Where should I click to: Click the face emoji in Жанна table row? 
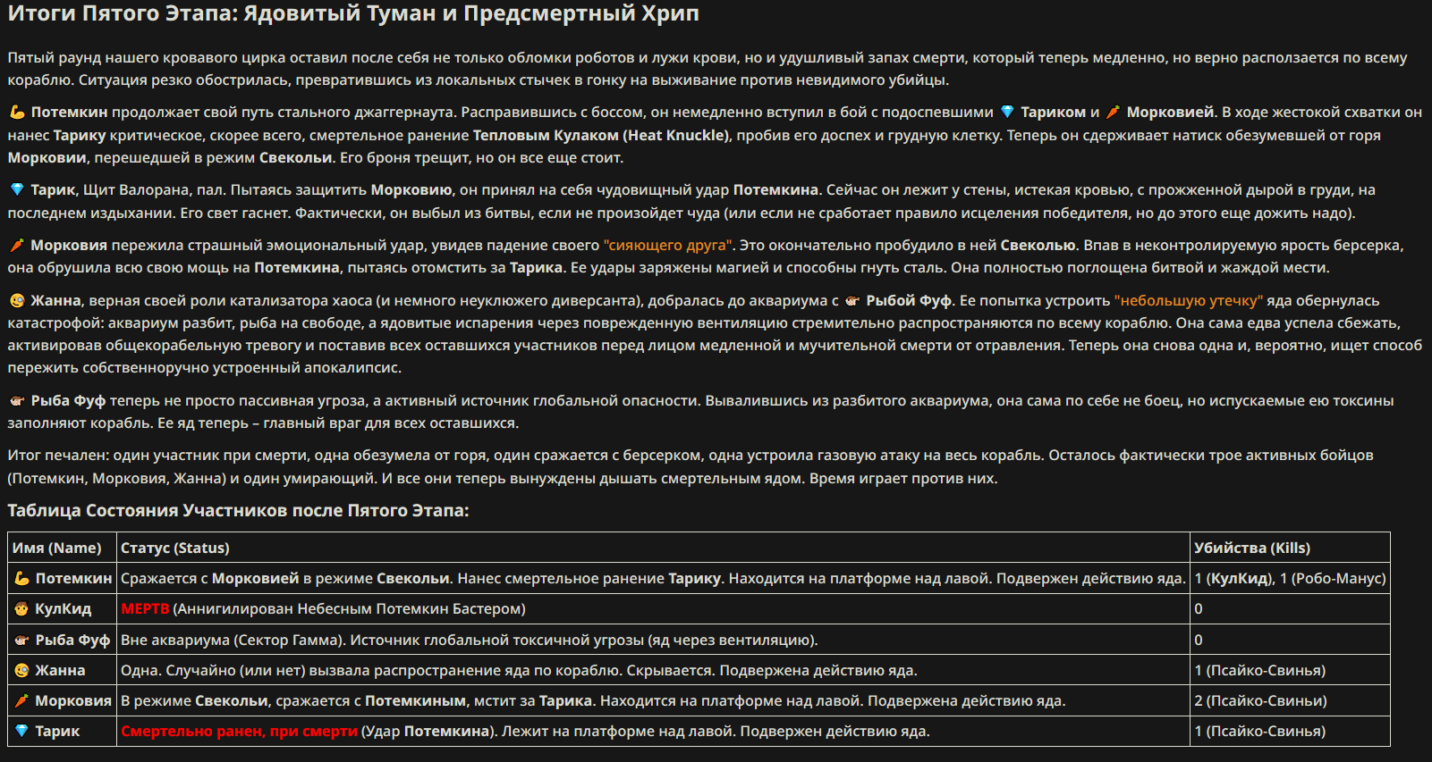pyautogui.click(x=21, y=670)
